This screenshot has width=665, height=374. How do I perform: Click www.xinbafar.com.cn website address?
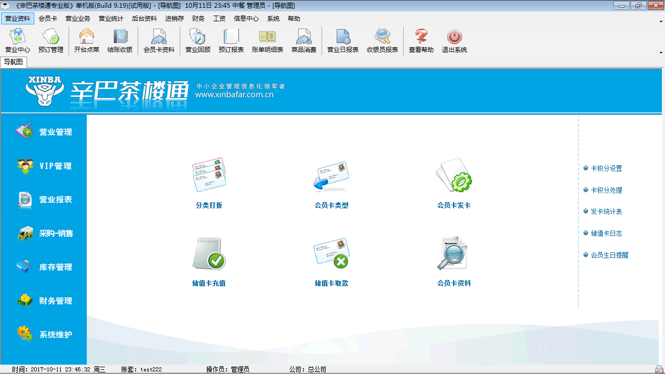click(234, 95)
